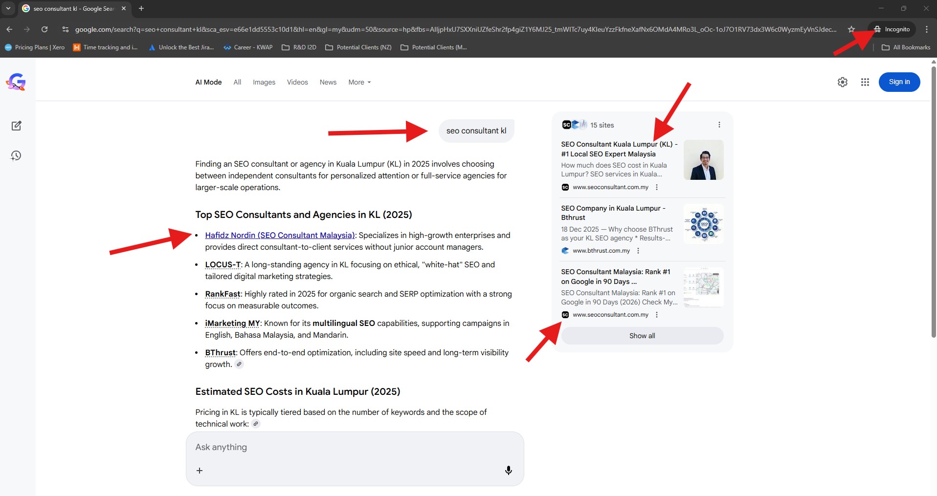
Task: Click the map screenshot thumbnail
Action: [x=704, y=287]
